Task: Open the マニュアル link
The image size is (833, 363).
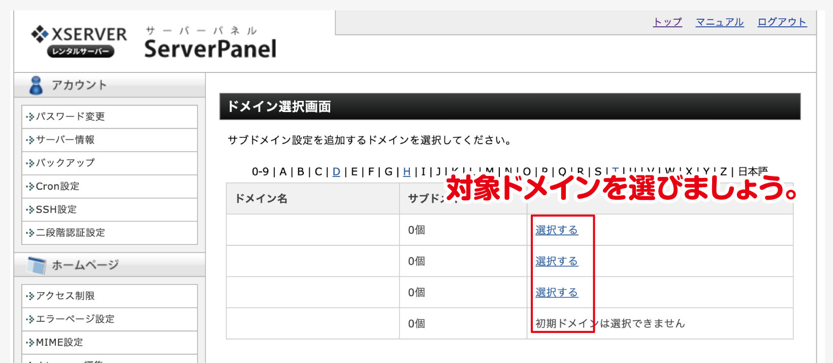Action: pyautogui.click(x=719, y=22)
